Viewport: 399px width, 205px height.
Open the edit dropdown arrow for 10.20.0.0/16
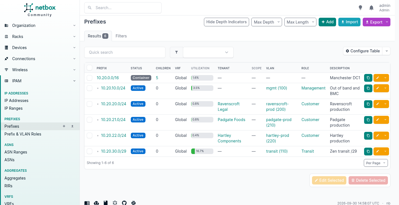pos(385,78)
